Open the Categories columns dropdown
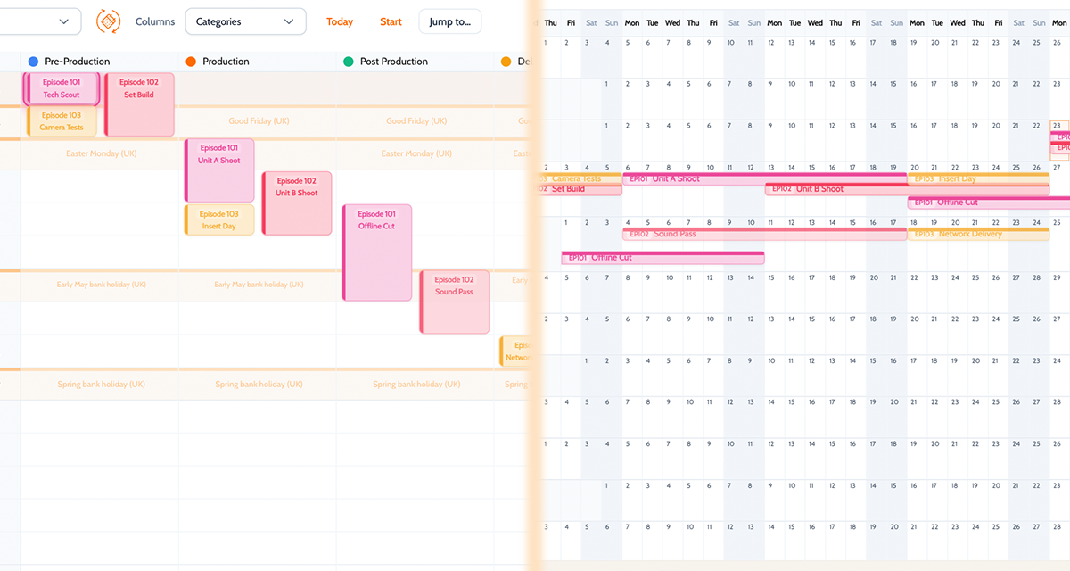1070x571 pixels. point(245,21)
